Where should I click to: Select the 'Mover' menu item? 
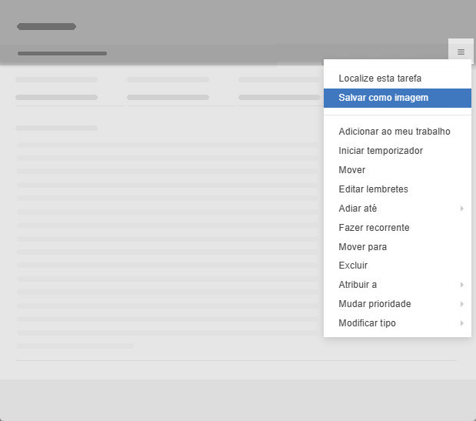tap(398, 170)
